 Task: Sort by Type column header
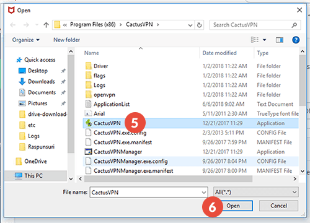tap(263, 53)
